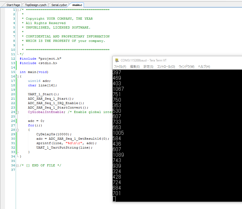Viewport: 242px width, 209px height.
Task: Open Tera Term ウィンドウ(W) menu
Action: (186, 67)
